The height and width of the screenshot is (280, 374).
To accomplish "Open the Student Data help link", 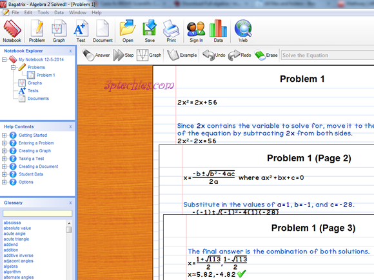I will 31,174.
